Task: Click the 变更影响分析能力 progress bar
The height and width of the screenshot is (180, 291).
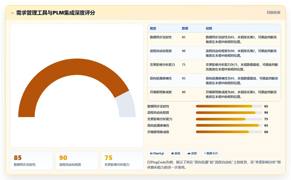Action: pyautogui.click(x=229, y=119)
